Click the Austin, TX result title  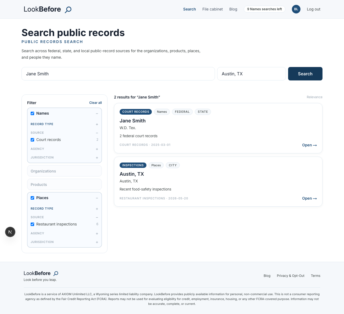(x=132, y=174)
